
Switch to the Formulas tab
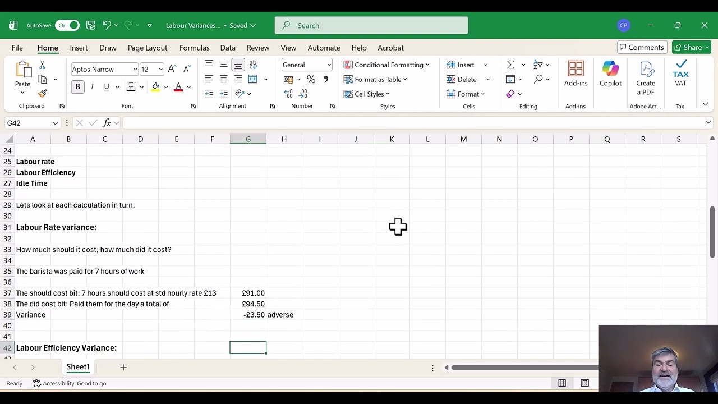[x=195, y=48]
